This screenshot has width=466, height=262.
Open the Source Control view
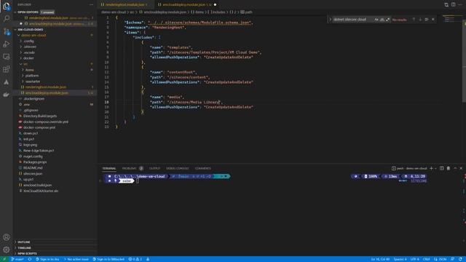(x=7, y=31)
